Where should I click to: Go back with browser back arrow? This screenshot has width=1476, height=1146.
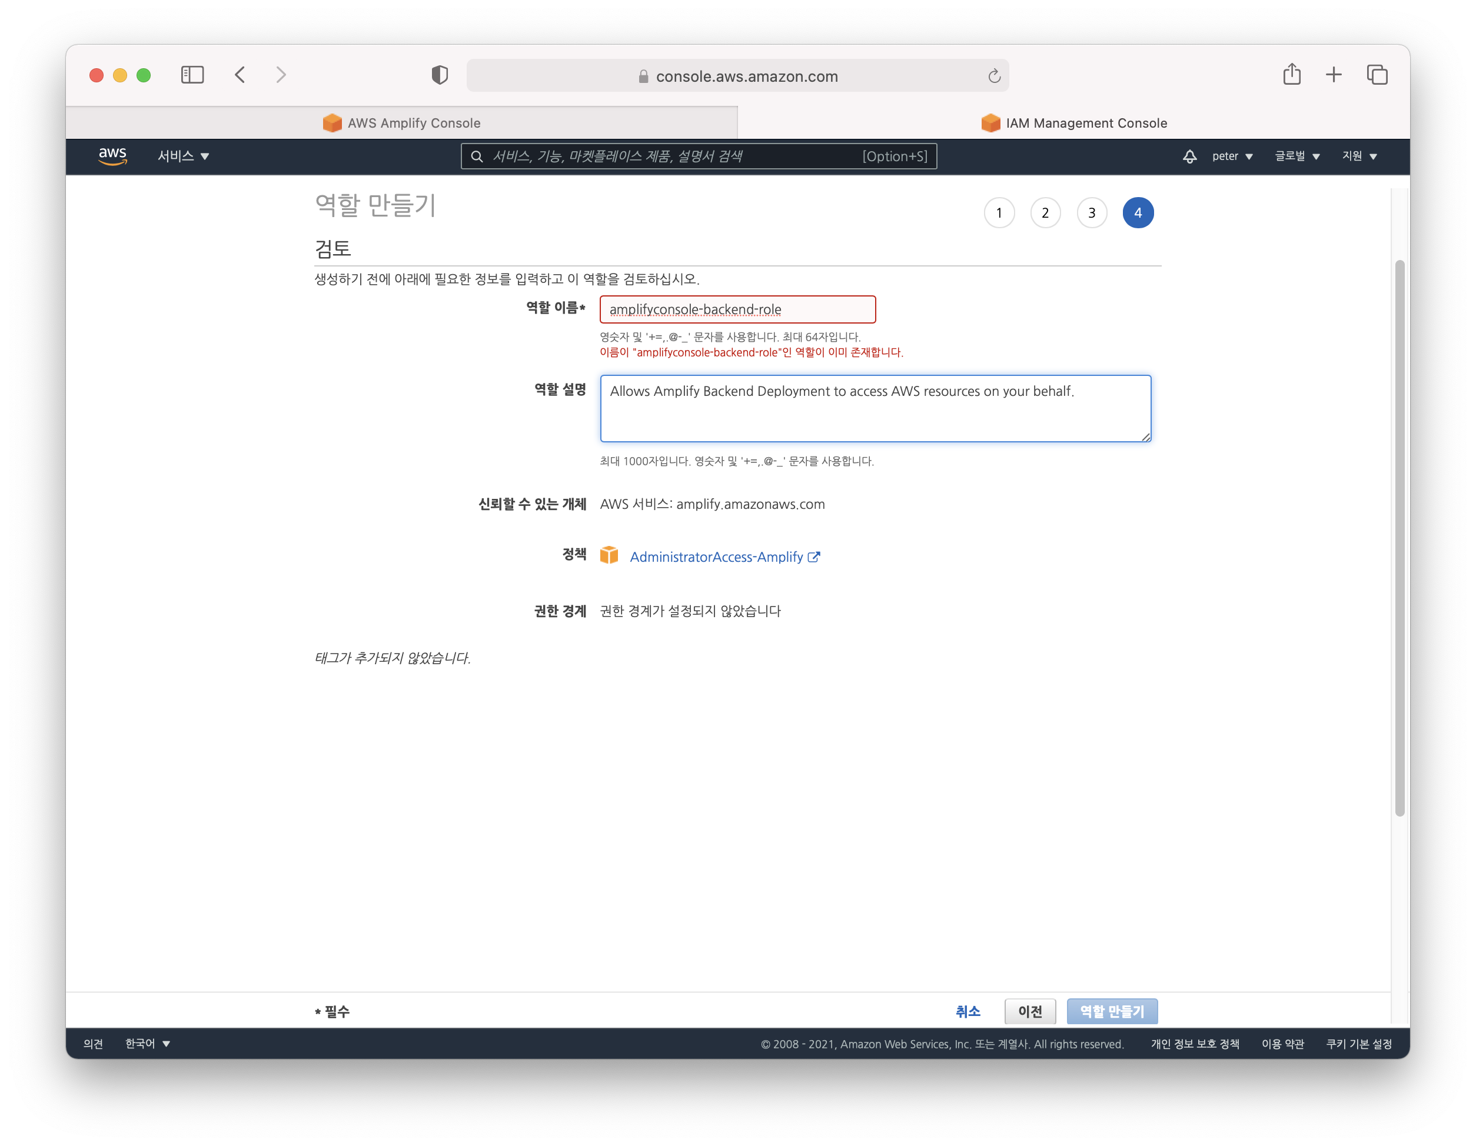coord(240,74)
